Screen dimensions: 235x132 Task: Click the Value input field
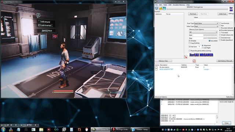click(213, 20)
